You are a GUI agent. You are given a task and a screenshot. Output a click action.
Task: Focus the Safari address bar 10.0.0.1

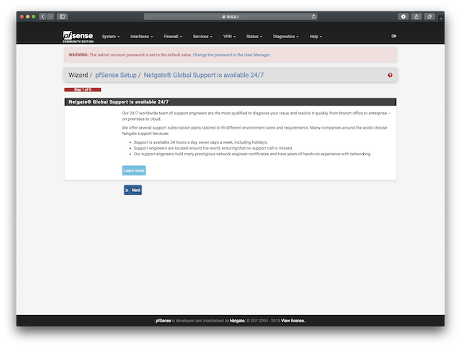point(230,17)
